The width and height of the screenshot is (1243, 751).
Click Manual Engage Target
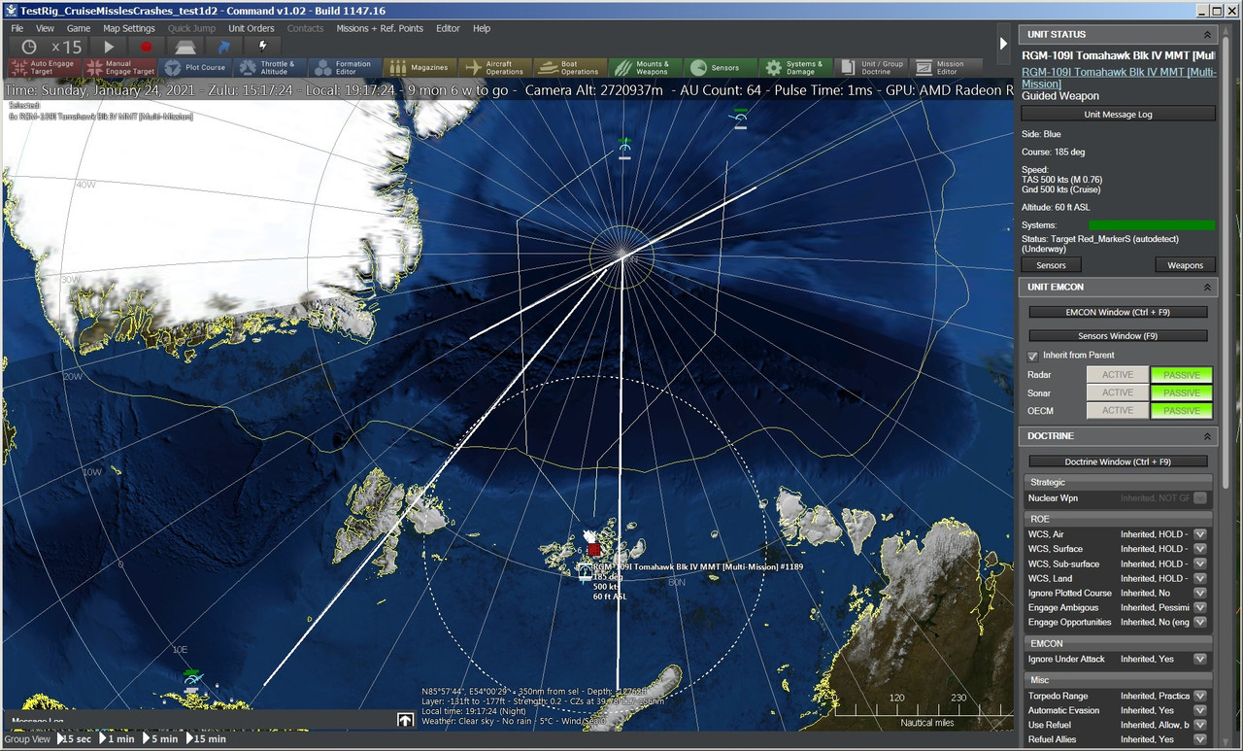tap(118, 67)
